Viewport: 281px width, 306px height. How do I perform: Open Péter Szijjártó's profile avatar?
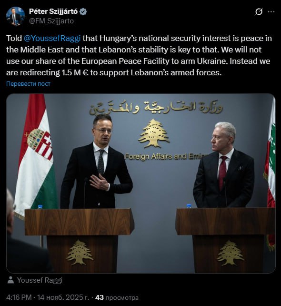tap(16, 16)
